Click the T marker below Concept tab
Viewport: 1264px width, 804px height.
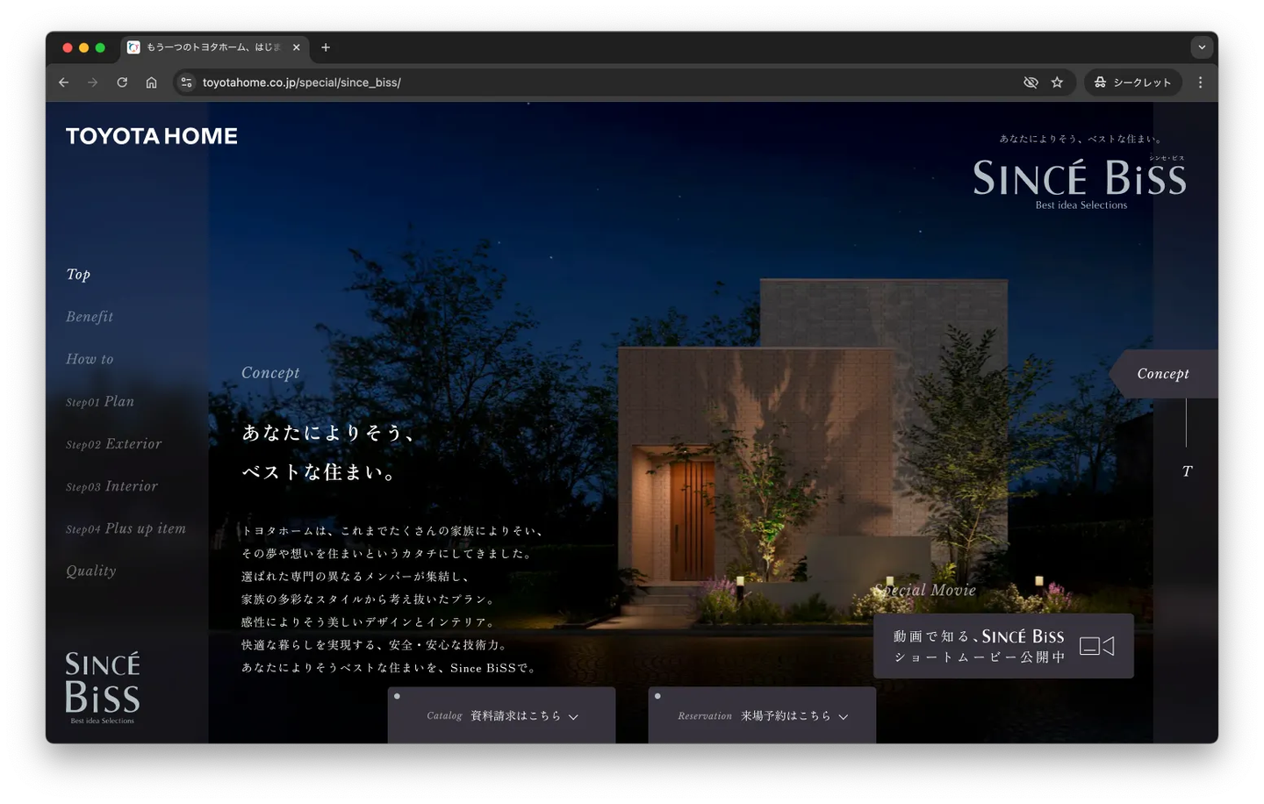(x=1187, y=471)
